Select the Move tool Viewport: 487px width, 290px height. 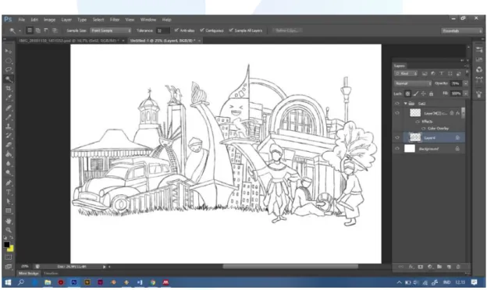(9, 51)
